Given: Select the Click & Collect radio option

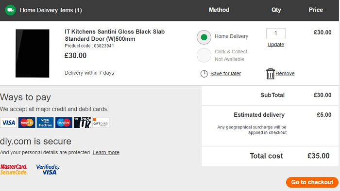Looking at the screenshot, I should (x=204, y=55).
